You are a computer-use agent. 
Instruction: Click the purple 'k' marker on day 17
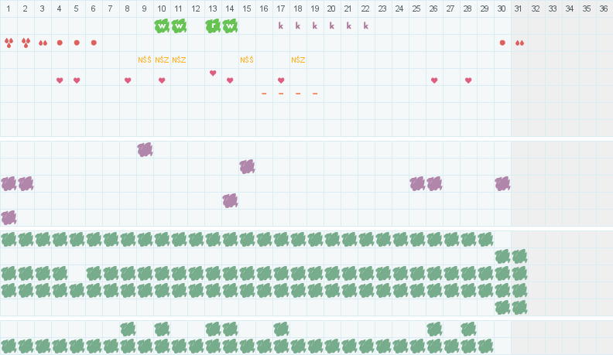(281, 26)
